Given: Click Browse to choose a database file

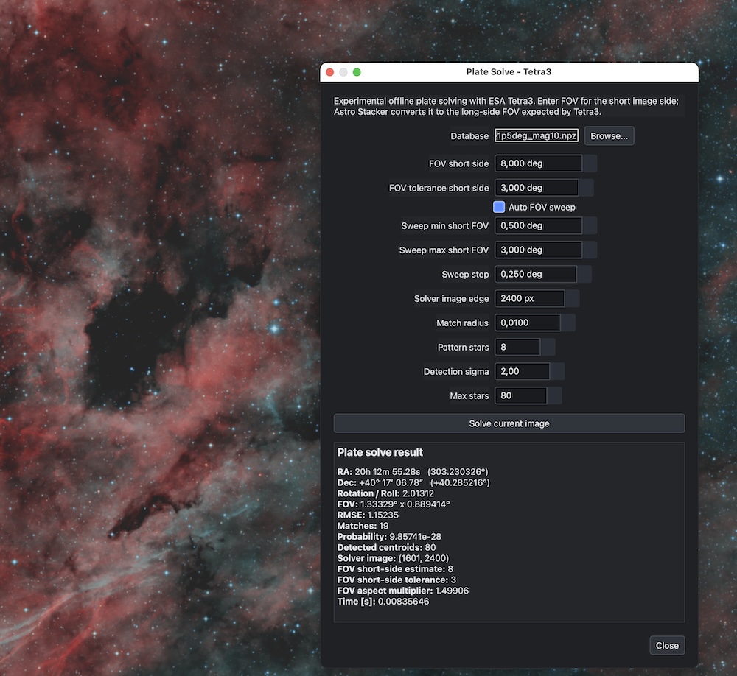Looking at the screenshot, I should (609, 135).
